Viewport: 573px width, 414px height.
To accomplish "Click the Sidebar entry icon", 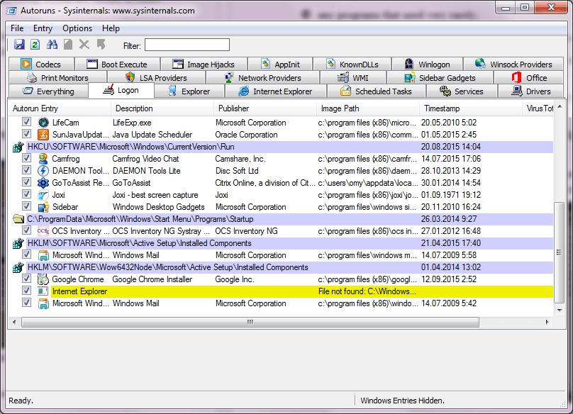I will tap(43, 207).
